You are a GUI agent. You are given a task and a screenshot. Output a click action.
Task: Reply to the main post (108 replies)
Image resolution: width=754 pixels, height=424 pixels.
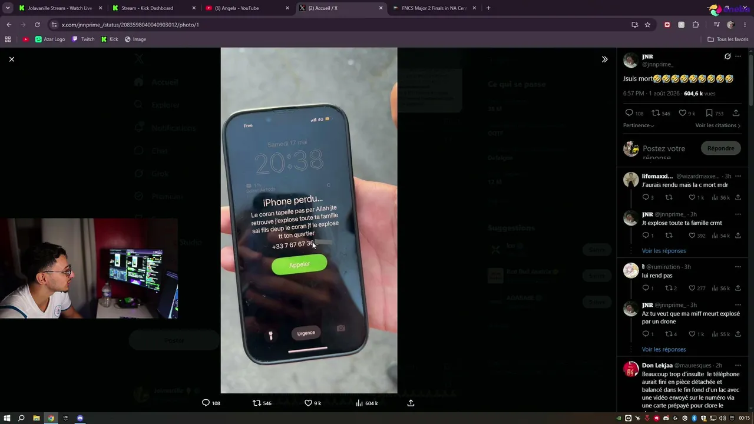pos(634,113)
